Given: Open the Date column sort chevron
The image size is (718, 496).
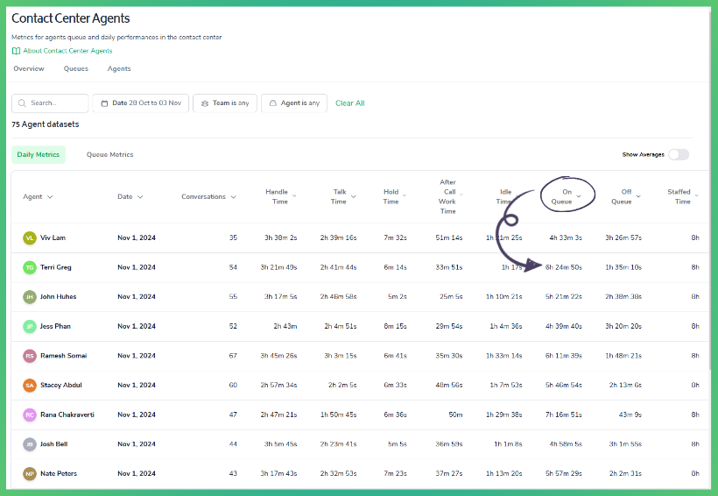Looking at the screenshot, I should click(140, 196).
